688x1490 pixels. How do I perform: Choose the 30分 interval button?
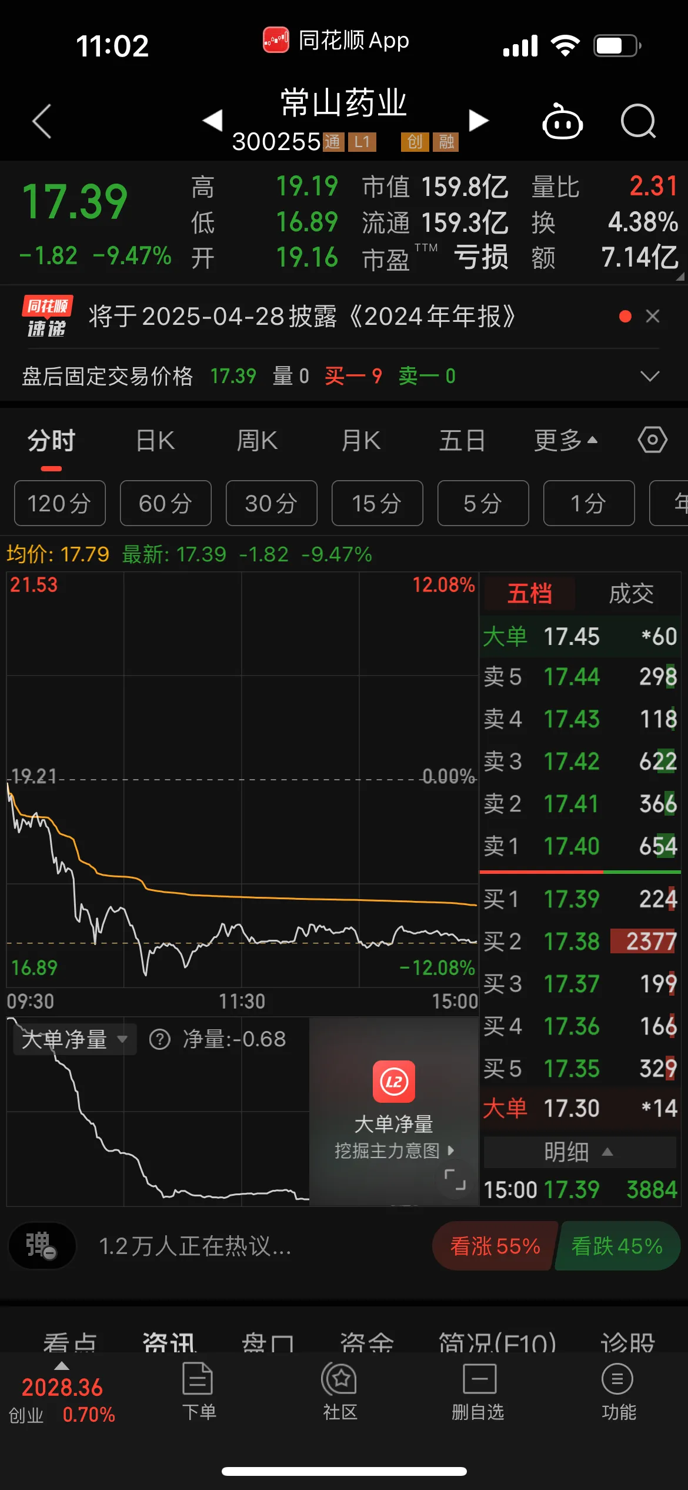272,503
